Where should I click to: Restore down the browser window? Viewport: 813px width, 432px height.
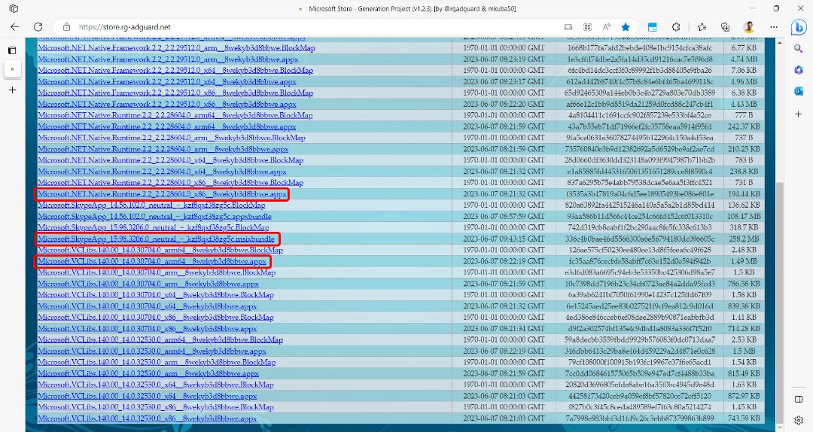(x=776, y=8)
